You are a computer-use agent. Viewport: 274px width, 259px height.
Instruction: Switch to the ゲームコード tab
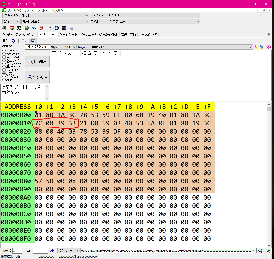pyautogui.click(x=88, y=35)
